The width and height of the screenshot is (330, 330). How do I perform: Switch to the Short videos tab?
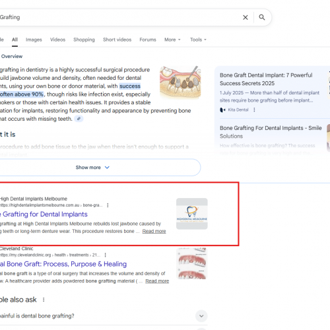117,40
